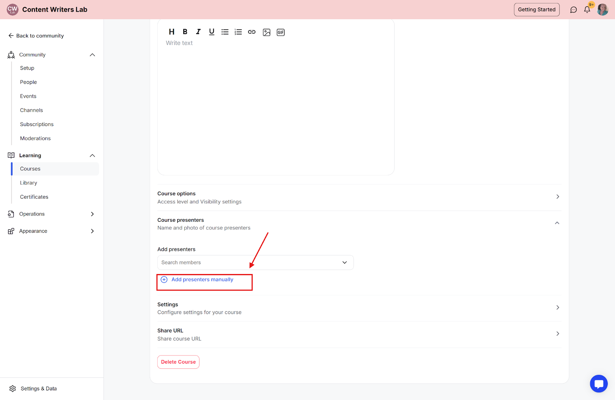This screenshot has height=400, width=615.
Task: Click the Community people icon
Action: click(x=11, y=55)
